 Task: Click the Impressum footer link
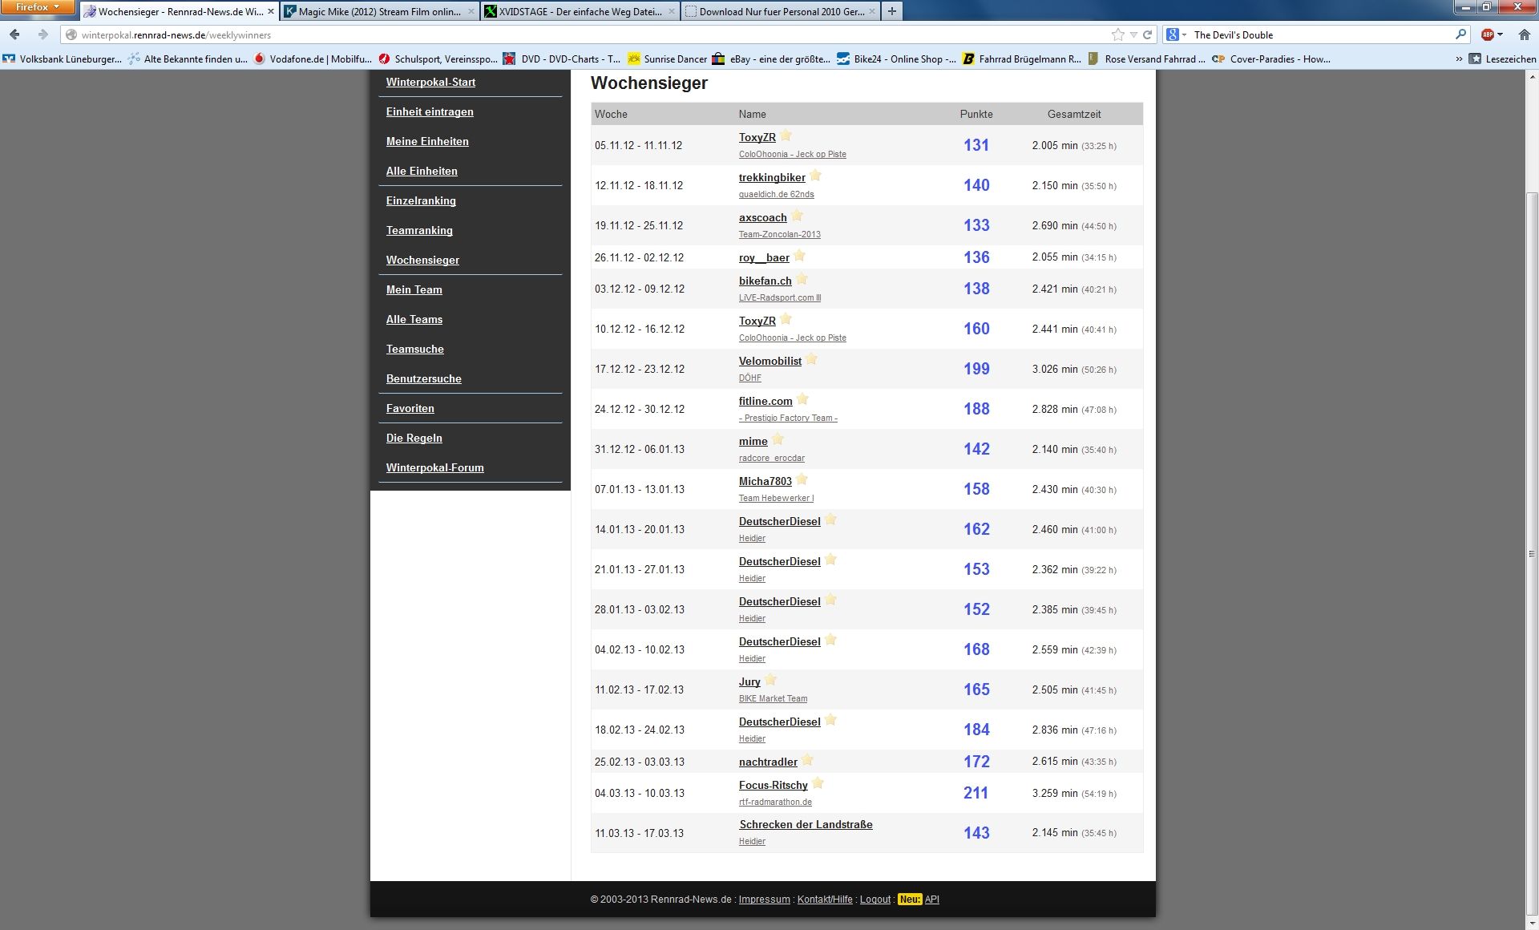764,900
